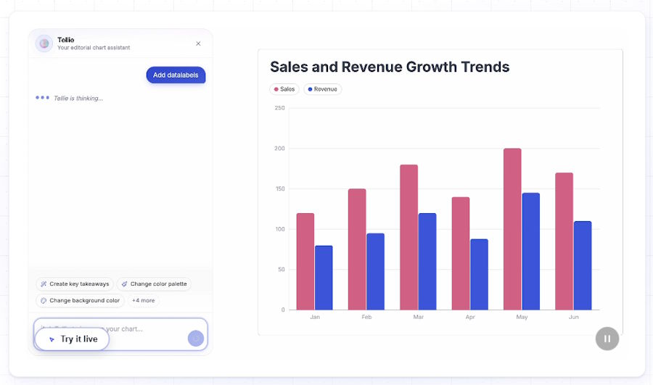Select Create key takeaways suggestion
The height and width of the screenshot is (385, 653).
point(75,284)
